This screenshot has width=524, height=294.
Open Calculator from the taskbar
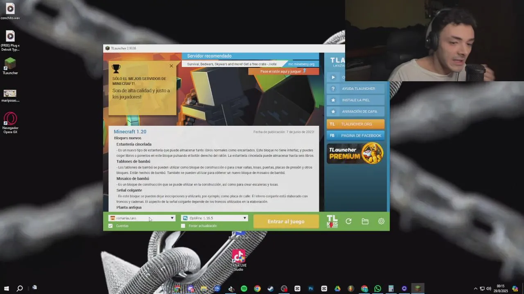(391, 289)
